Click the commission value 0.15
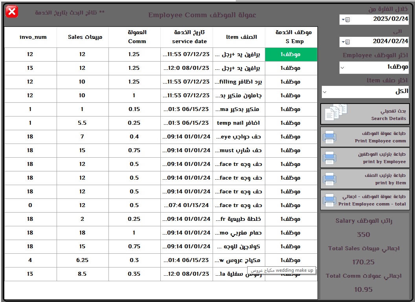 tap(134, 109)
